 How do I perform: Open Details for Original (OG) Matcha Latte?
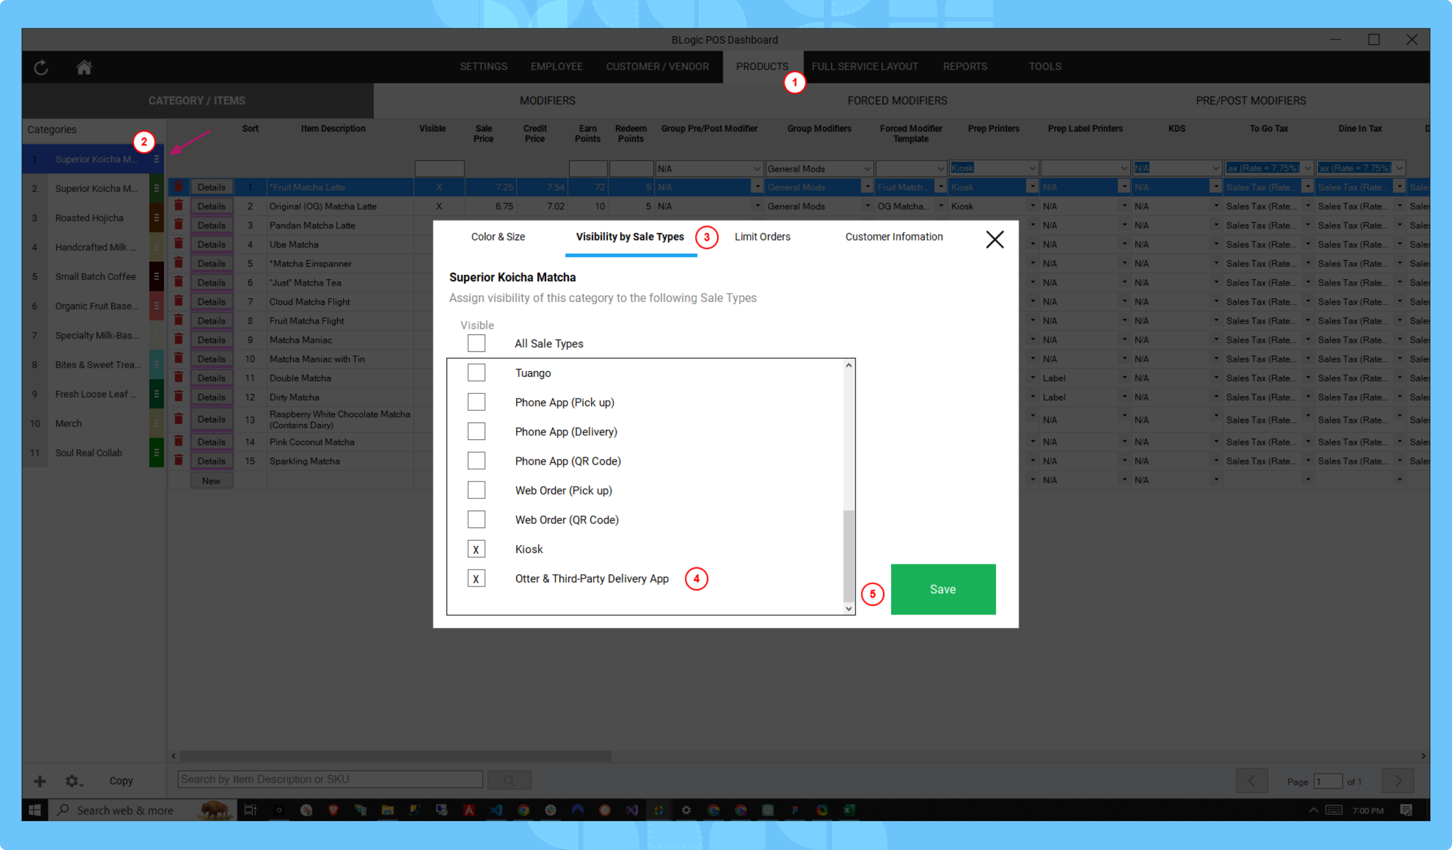[x=212, y=207]
